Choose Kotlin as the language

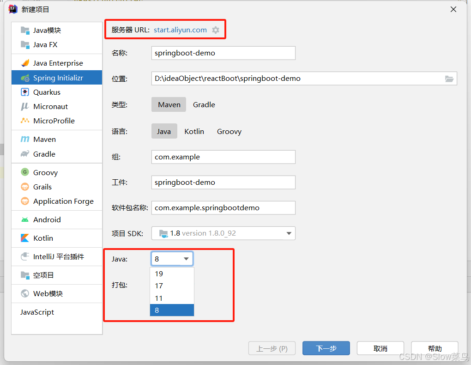click(x=194, y=131)
